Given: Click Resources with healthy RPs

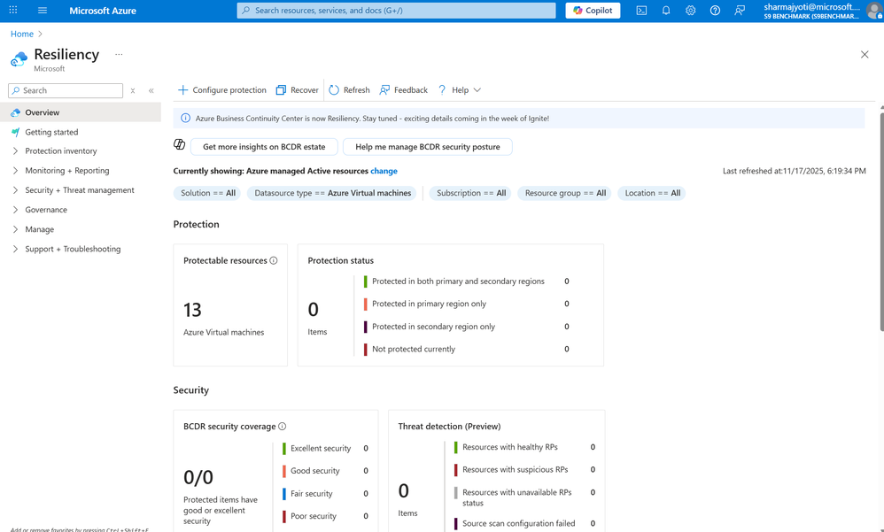Looking at the screenshot, I should pyautogui.click(x=509, y=447).
